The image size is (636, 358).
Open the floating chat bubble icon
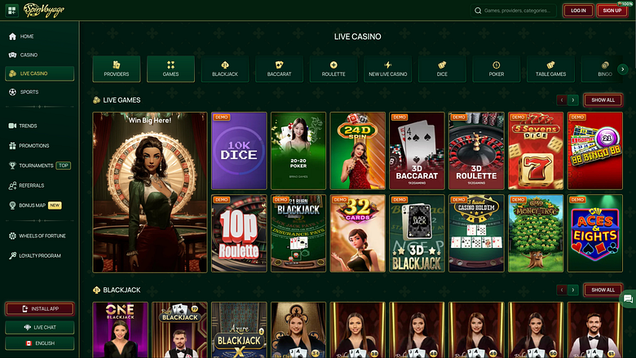(628, 299)
